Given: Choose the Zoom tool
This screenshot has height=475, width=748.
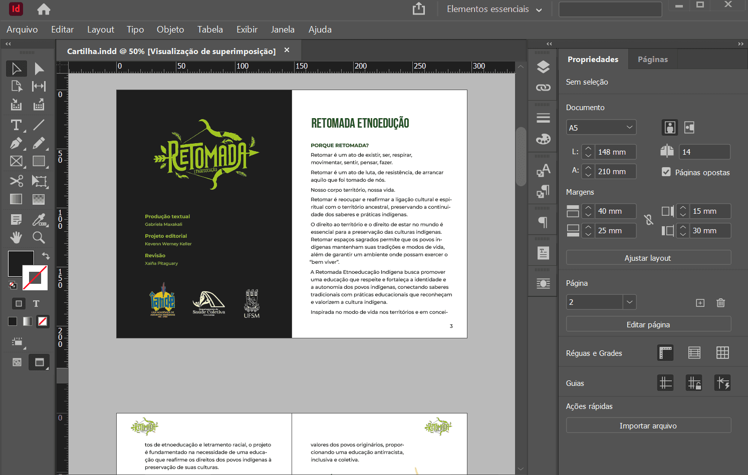Looking at the screenshot, I should point(39,237).
